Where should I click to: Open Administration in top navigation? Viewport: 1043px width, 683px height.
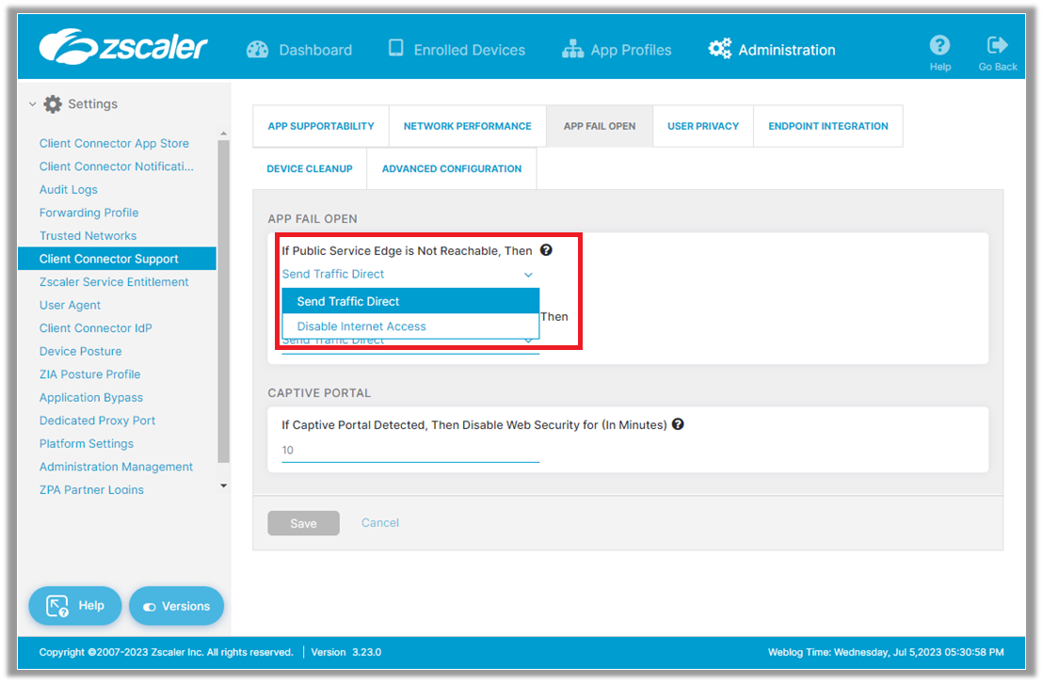click(772, 50)
